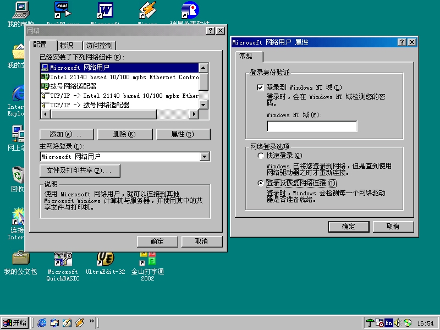Image resolution: width=440 pixels, height=330 pixels.
Task: Select 常规 tab in properties dialog
Action: pos(249,56)
